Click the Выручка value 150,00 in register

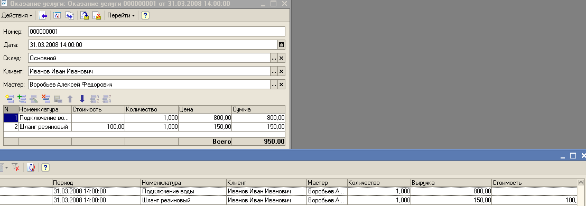(x=451, y=200)
